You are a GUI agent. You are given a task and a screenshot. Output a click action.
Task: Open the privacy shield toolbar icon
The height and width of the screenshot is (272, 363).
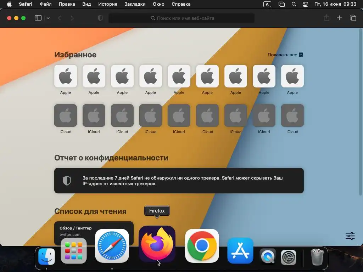click(100, 18)
